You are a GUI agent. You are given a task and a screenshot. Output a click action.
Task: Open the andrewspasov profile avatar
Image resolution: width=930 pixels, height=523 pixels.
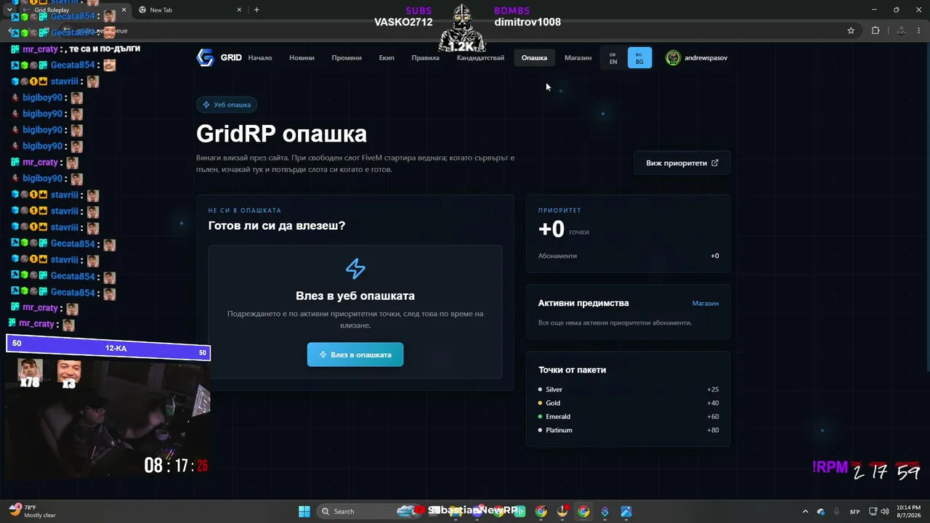(674, 58)
